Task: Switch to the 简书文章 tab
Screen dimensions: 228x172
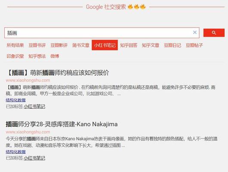Action: [x=81, y=45]
